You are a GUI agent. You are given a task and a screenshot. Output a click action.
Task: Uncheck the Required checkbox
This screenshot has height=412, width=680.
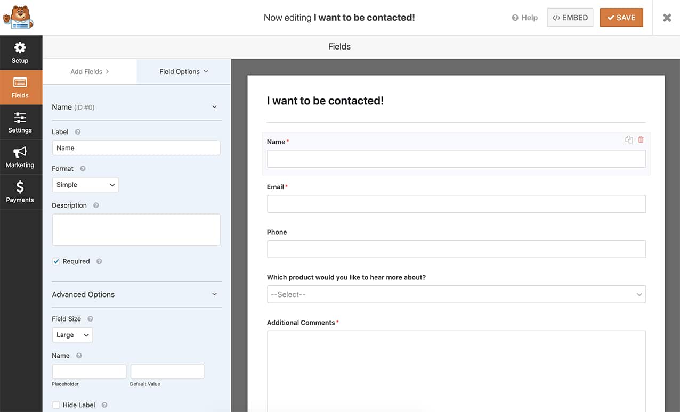pos(56,261)
